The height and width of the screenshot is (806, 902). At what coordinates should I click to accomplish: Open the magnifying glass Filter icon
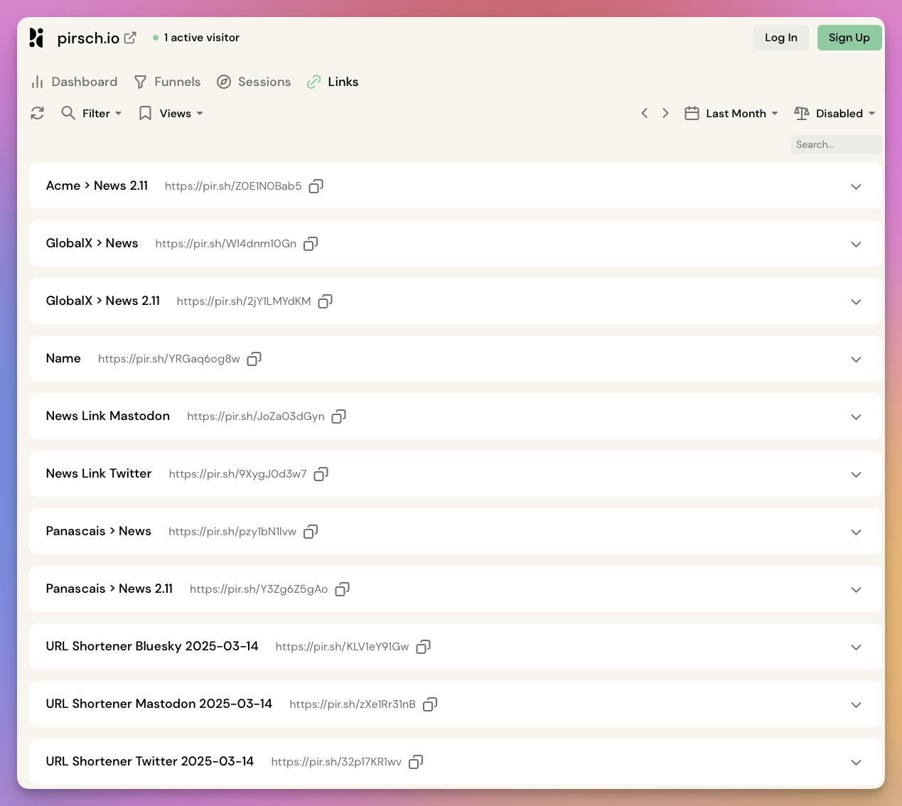(x=68, y=113)
